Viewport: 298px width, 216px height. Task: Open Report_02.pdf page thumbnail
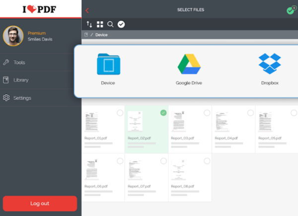click(135, 121)
